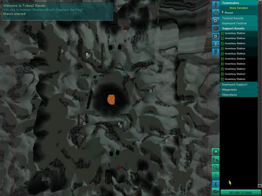The width and height of the screenshot is (262, 196).
Task: Click the fish-shaped icon at bottom
Action: point(216,191)
